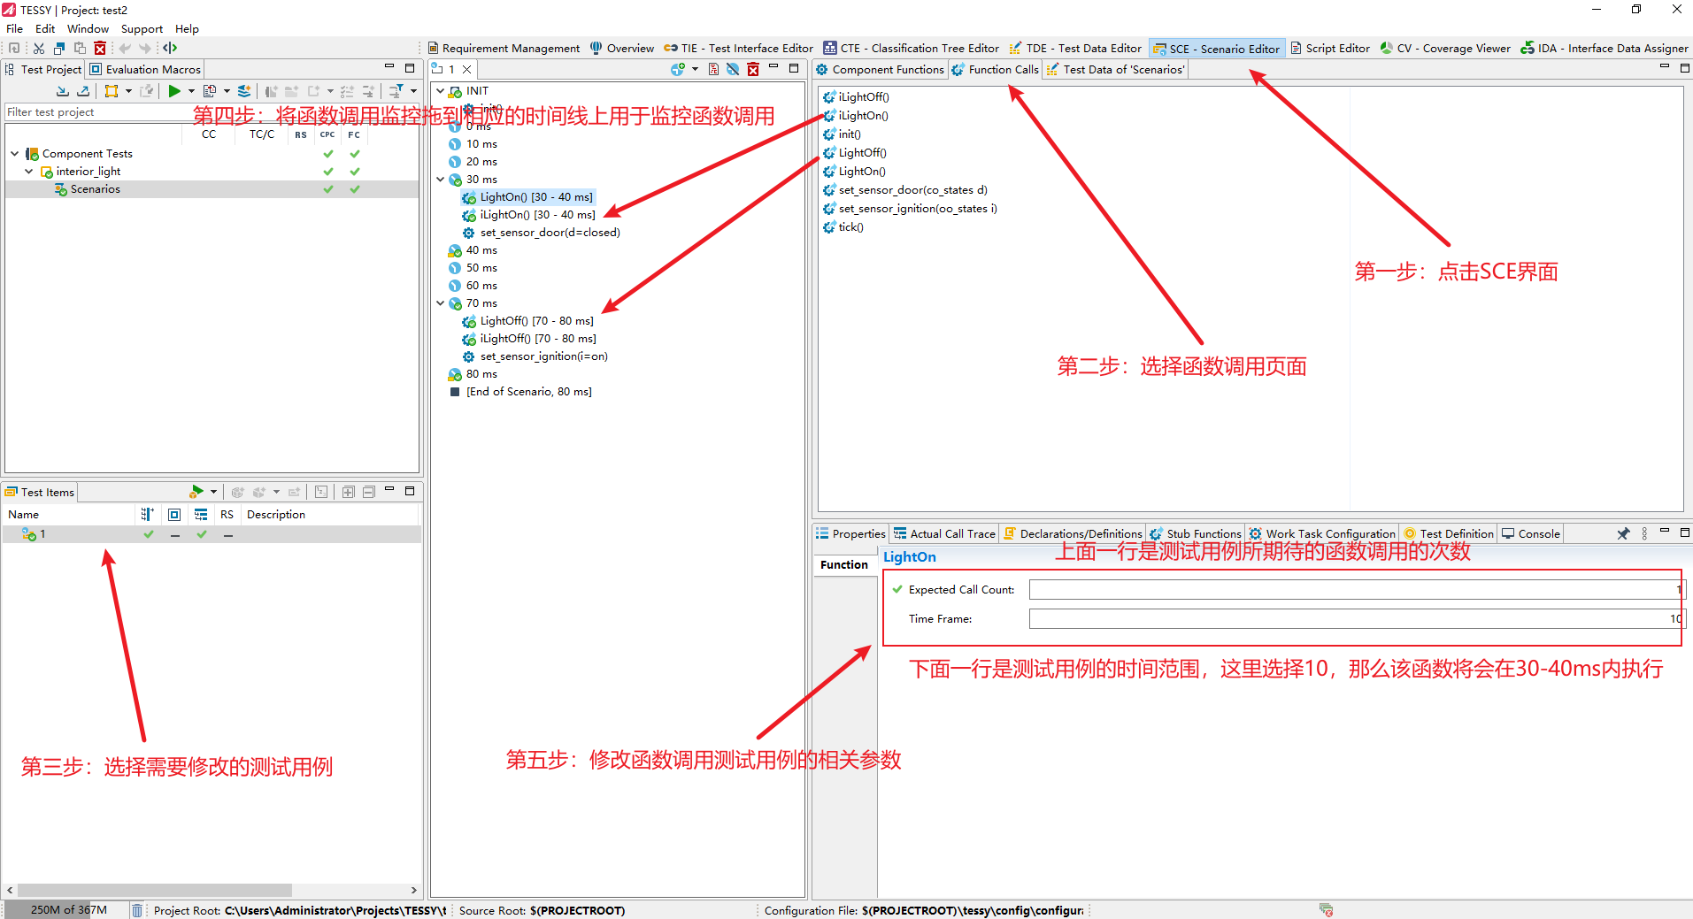Click the expand all plus icon in Test Items

(x=348, y=492)
